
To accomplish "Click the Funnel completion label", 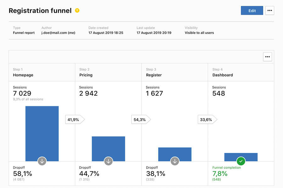I will pyautogui.click(x=226, y=168).
